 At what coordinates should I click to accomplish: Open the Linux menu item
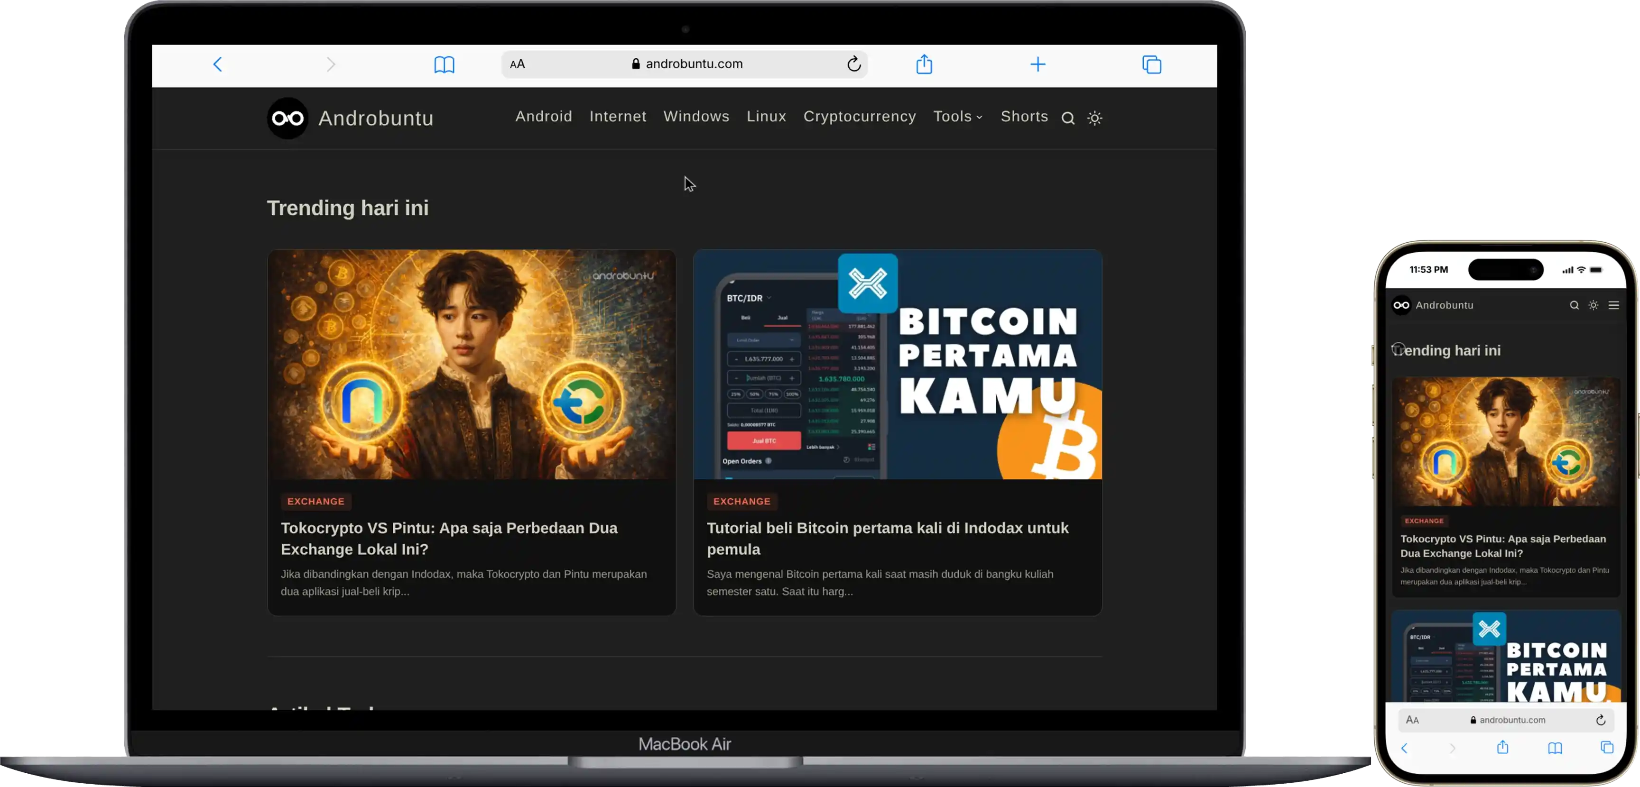(x=767, y=117)
